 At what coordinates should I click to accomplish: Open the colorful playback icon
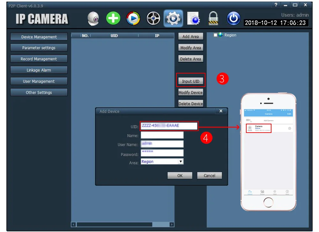click(133, 18)
